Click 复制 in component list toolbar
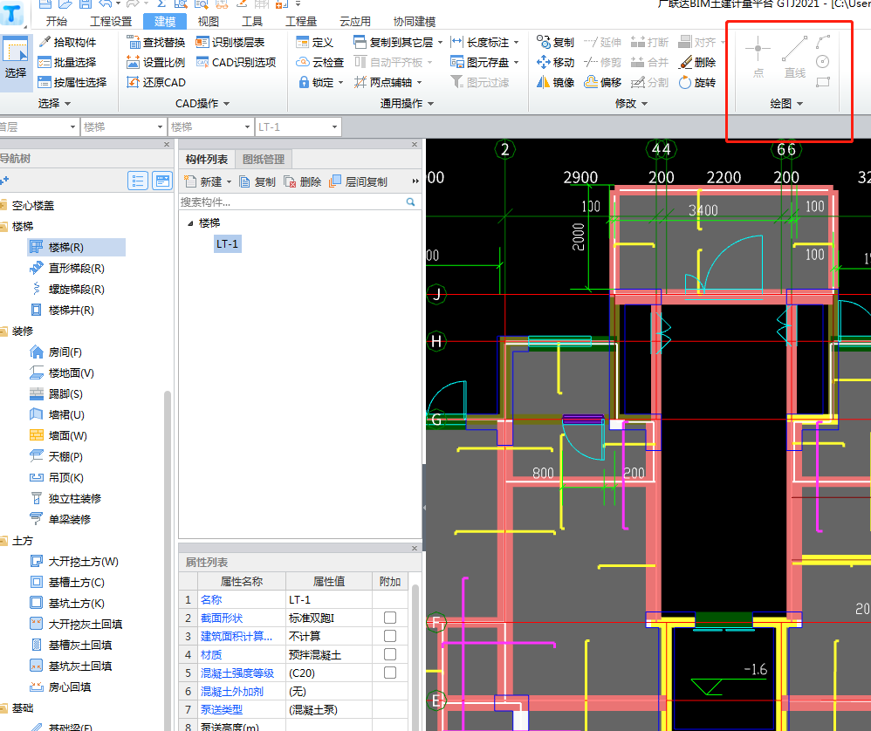This screenshot has height=731, width=871. click(257, 181)
